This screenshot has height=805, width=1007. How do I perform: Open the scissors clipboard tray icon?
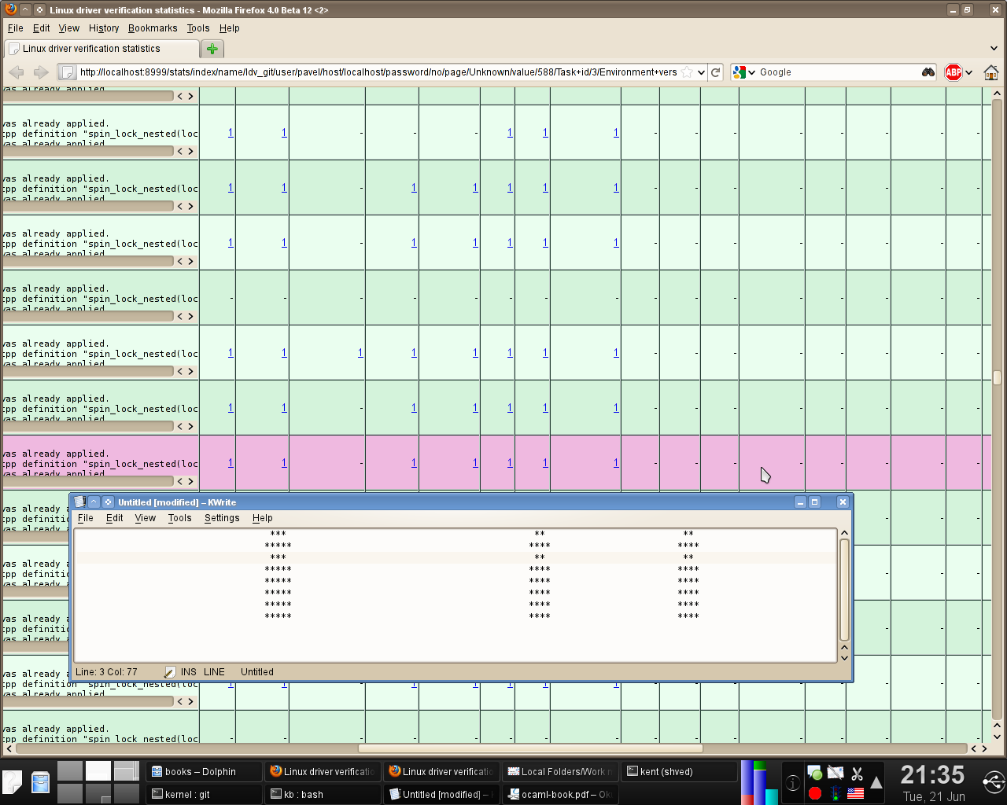tap(857, 774)
